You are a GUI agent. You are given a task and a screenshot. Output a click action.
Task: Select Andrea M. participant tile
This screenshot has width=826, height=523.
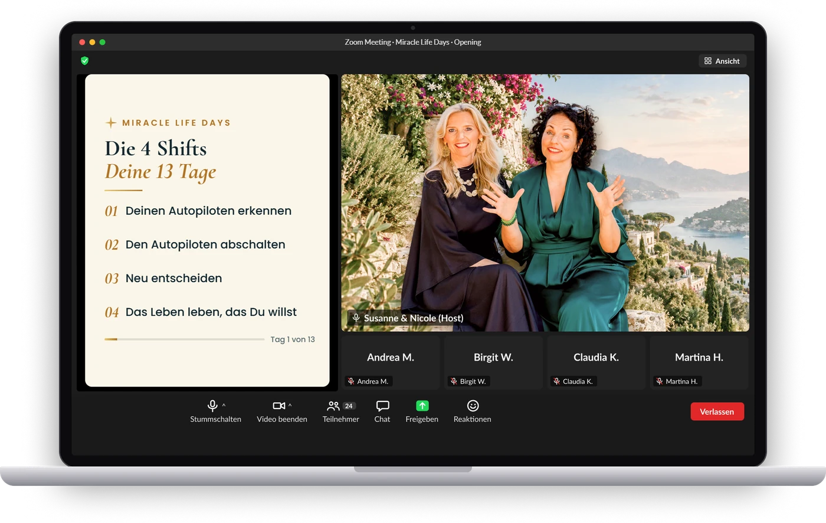pyautogui.click(x=391, y=363)
